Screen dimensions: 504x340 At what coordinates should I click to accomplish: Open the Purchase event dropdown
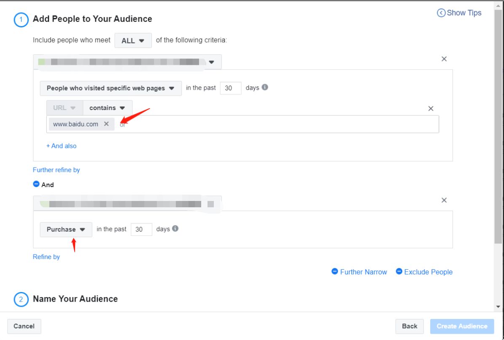(x=65, y=229)
